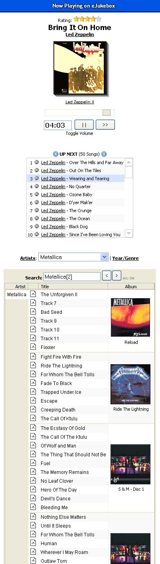Click the up next list scroll down arrow
This screenshot has height=564, width=160.
pos(129,233)
